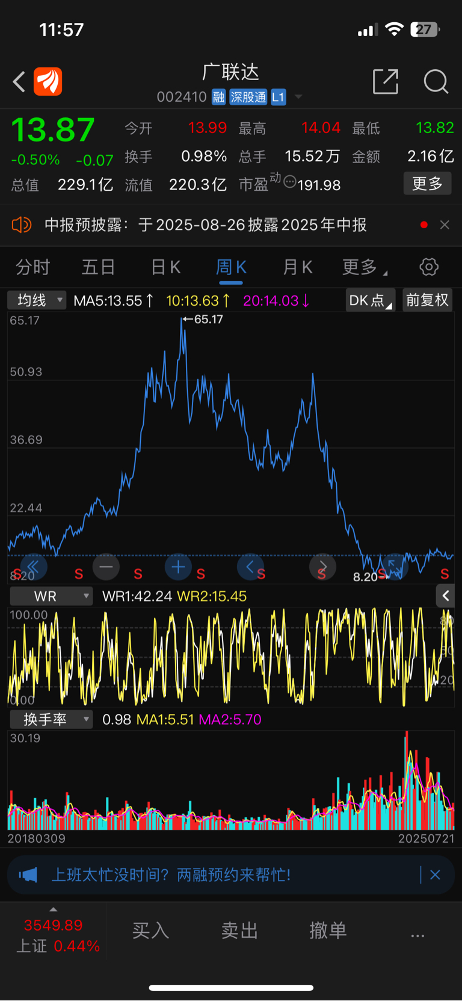The height and width of the screenshot is (1001, 462).
Task: Open the bottom bar ellipsis menu
Action: [417, 935]
